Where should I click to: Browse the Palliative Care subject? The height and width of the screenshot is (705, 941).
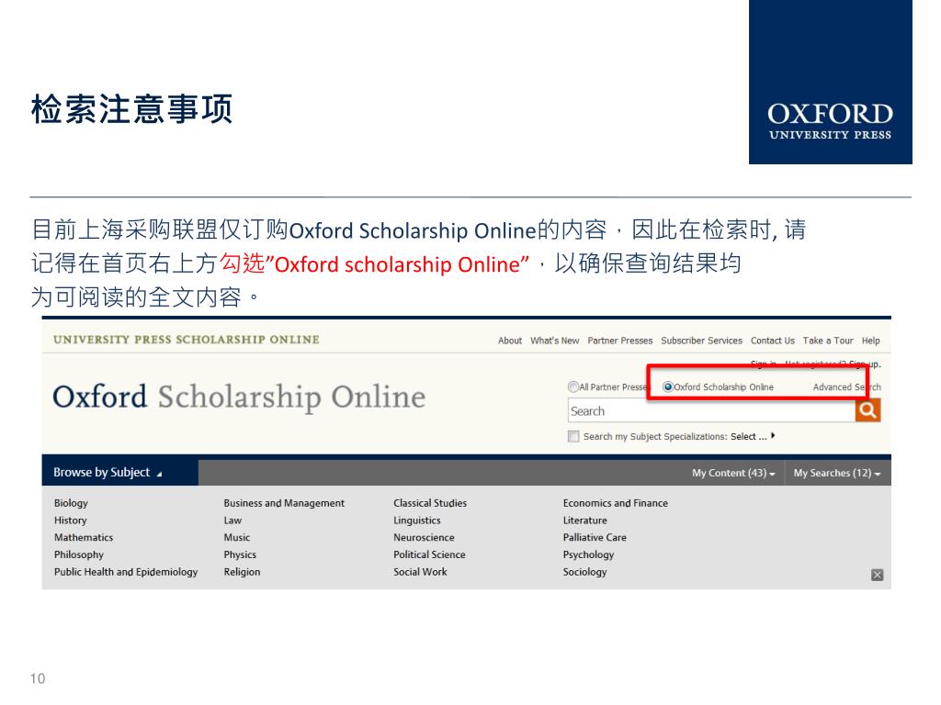click(595, 538)
